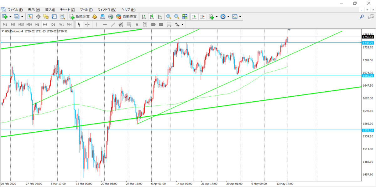Select the vertical line drawing tool
Image resolution: width=376 pixels, height=187 pixels.
coord(97,24)
